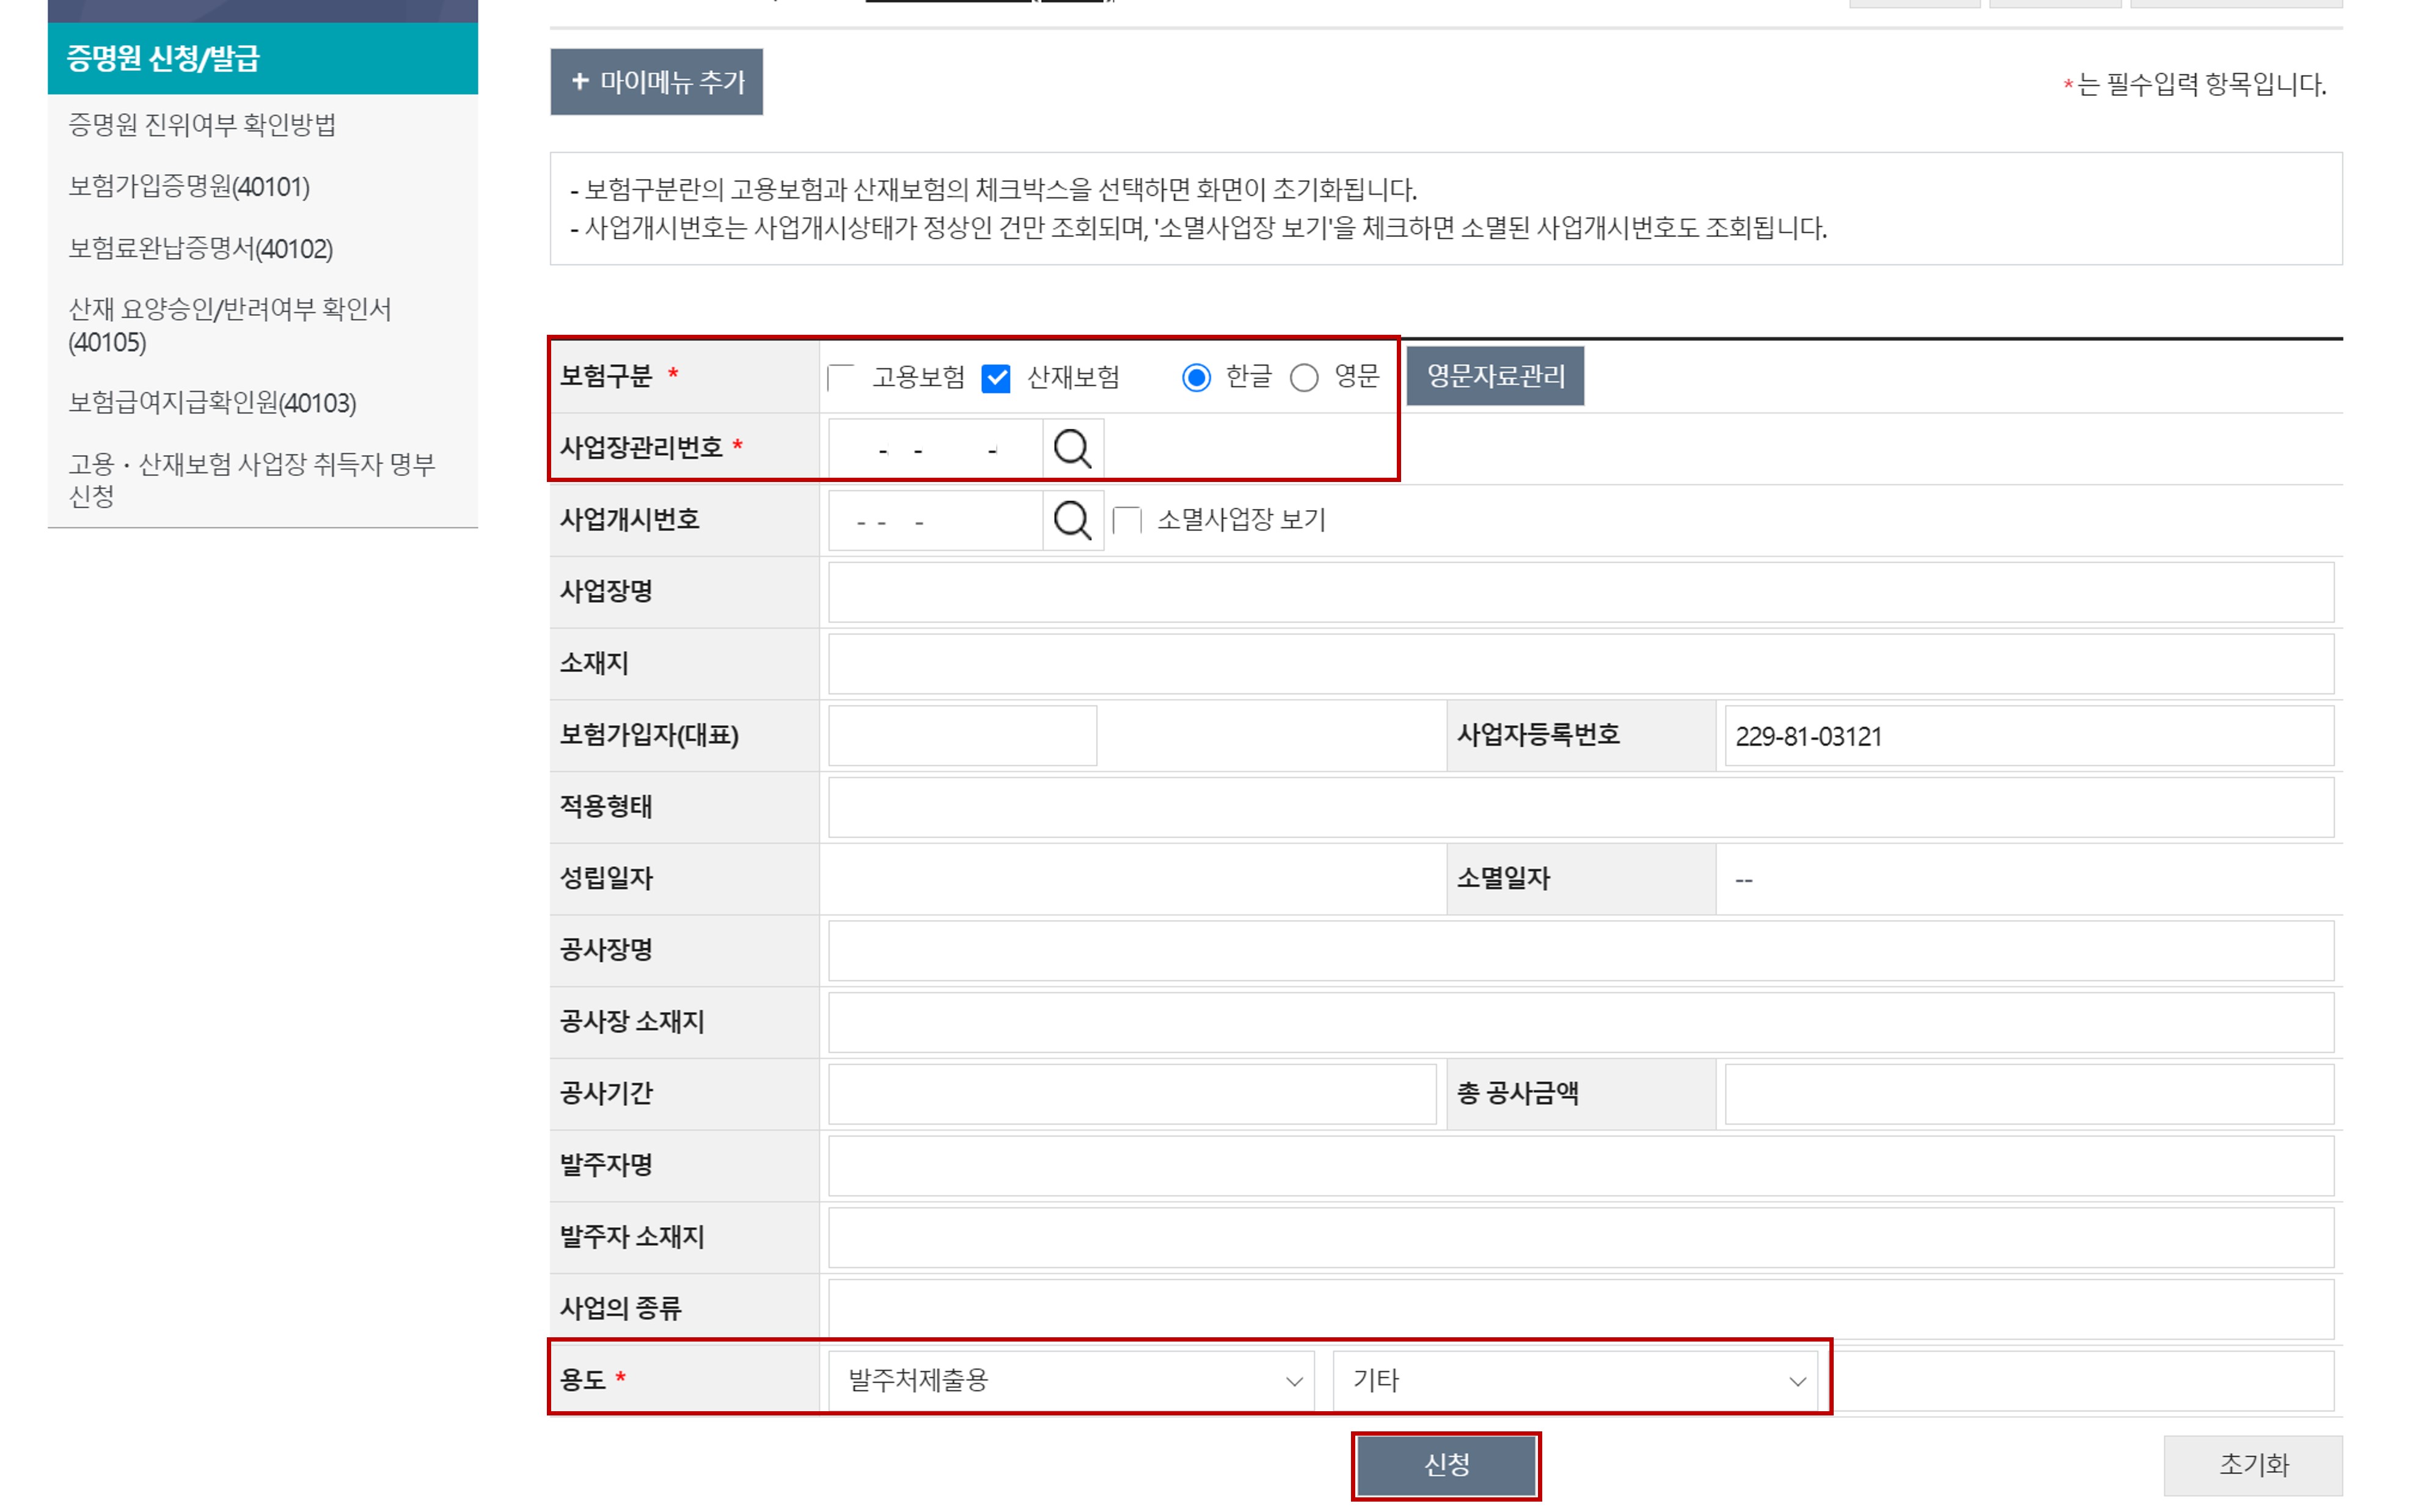Open 보험가입증명원(40101) menu item
Image resolution: width=2427 pixels, height=1512 pixels.
[x=189, y=187]
